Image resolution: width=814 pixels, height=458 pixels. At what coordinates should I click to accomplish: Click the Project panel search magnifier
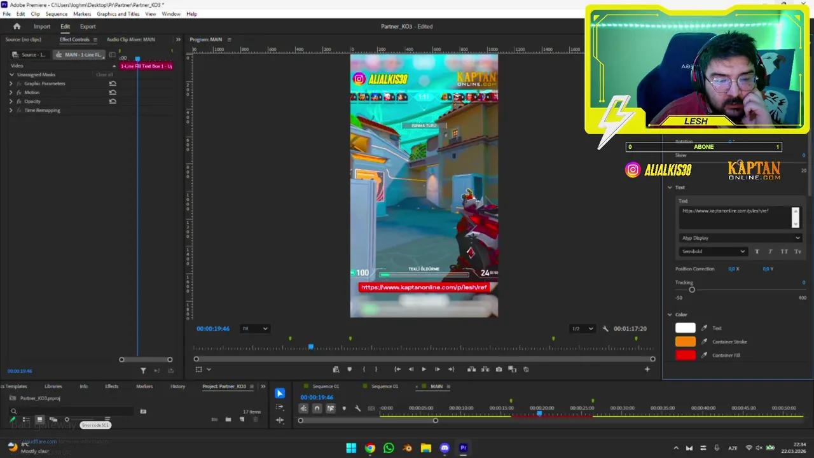pyautogui.click(x=13, y=412)
